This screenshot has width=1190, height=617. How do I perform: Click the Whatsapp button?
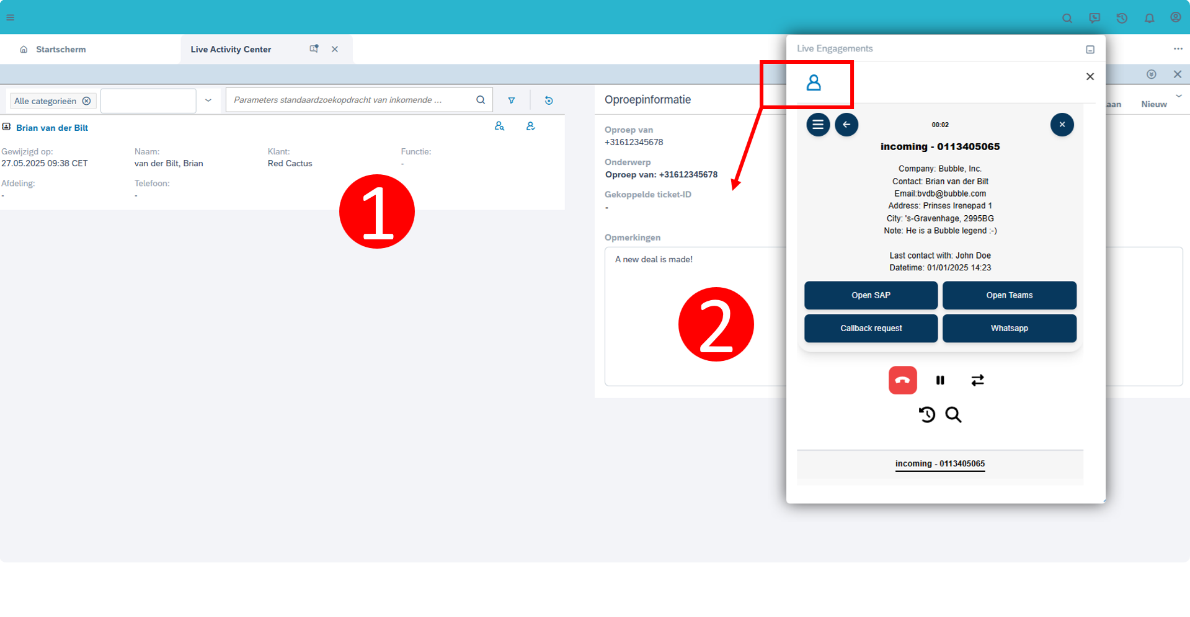click(x=1009, y=328)
